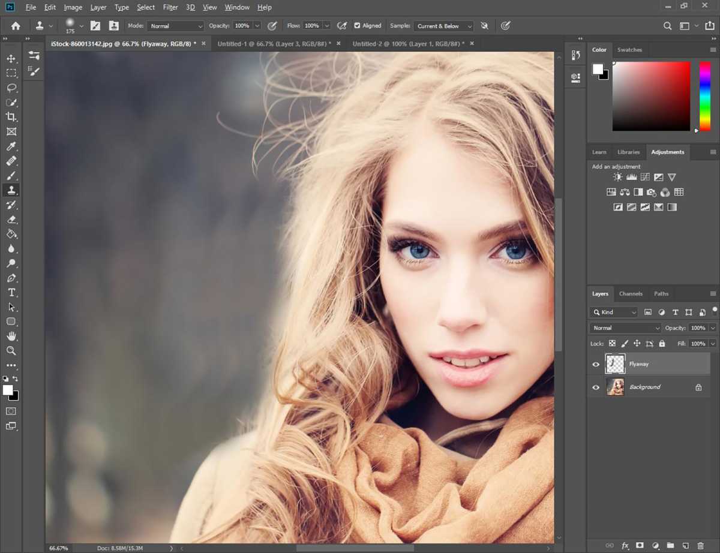Select the Horizontal Type tool
The image size is (720, 553).
11,292
